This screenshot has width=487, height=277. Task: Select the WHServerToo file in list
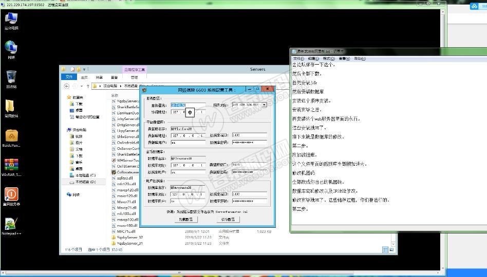125,161
